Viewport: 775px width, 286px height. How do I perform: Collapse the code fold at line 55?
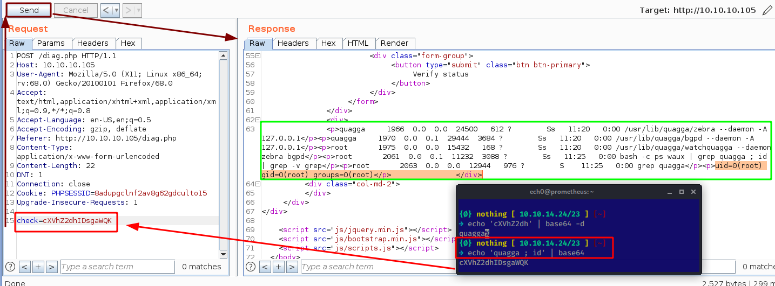[x=258, y=56]
